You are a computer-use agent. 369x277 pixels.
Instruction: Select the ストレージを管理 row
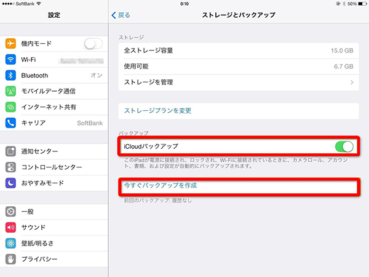[x=239, y=82]
